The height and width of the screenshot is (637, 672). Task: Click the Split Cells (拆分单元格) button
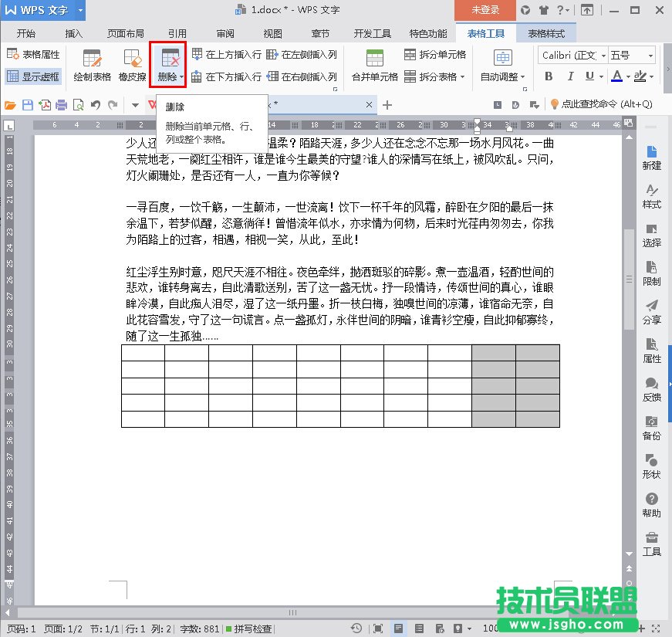tap(435, 55)
